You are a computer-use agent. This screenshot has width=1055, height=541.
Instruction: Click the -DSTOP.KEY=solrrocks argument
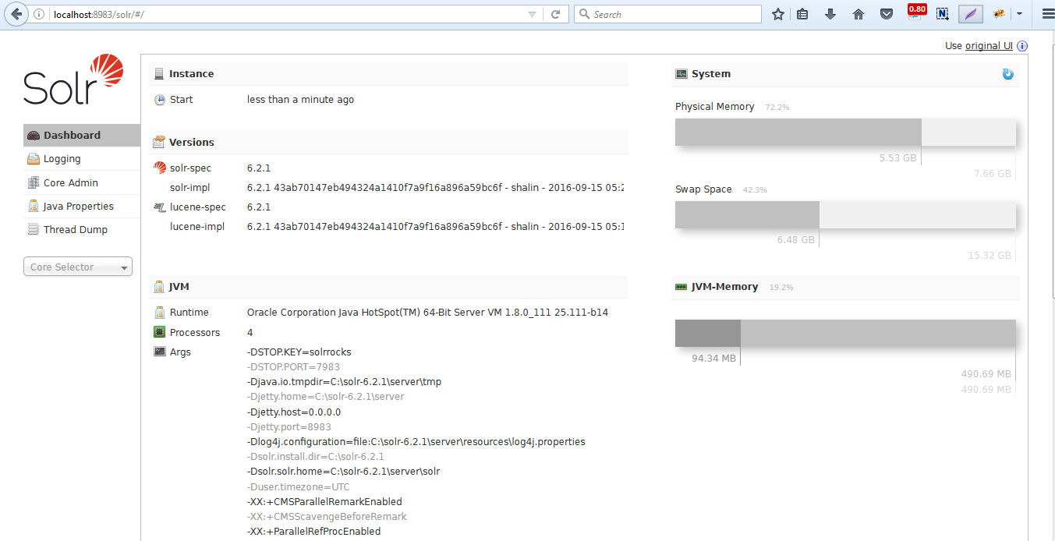click(x=299, y=352)
